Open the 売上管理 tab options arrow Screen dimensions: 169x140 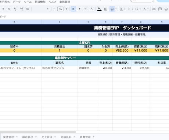coord(55,137)
